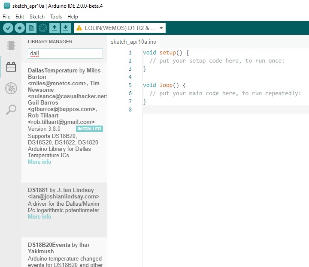
Task: Open the Library Manager sidebar icon
Action: [11, 67]
